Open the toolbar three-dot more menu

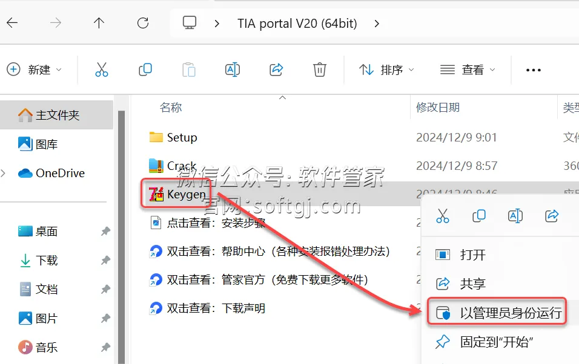(533, 70)
